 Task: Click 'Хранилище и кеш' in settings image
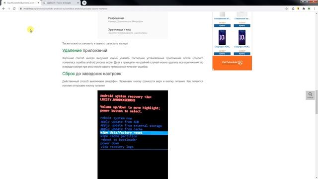(120, 30)
